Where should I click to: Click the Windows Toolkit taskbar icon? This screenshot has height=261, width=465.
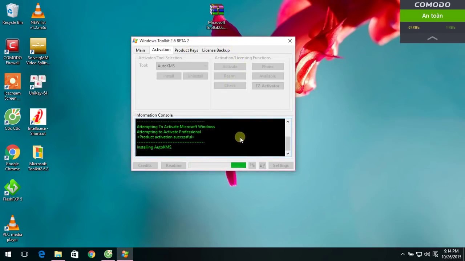[125, 254]
